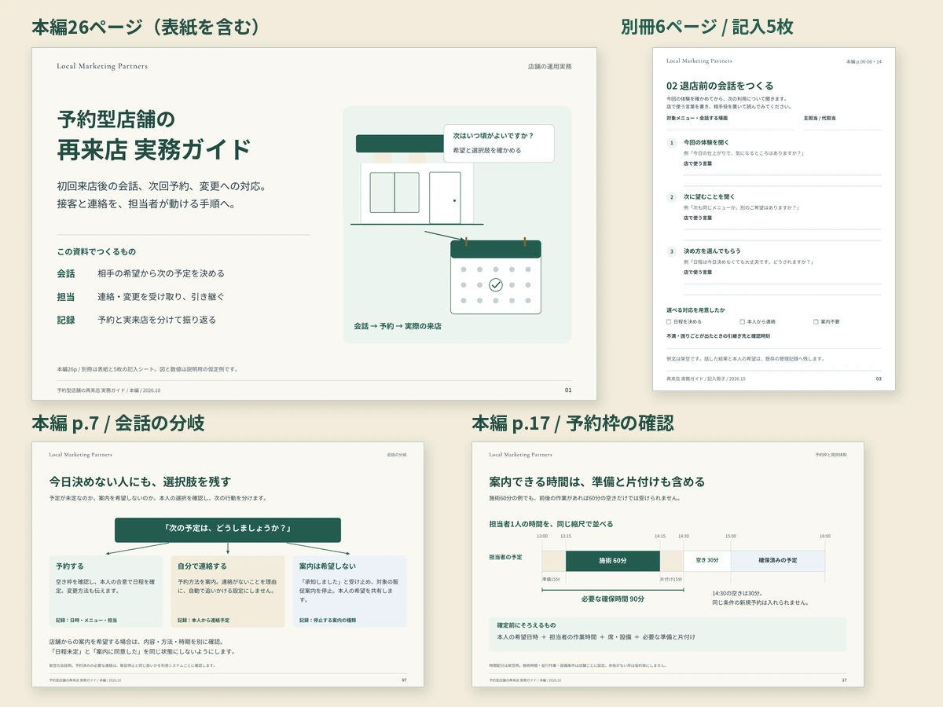Click the calendar illustration on the cover

coord(496,276)
